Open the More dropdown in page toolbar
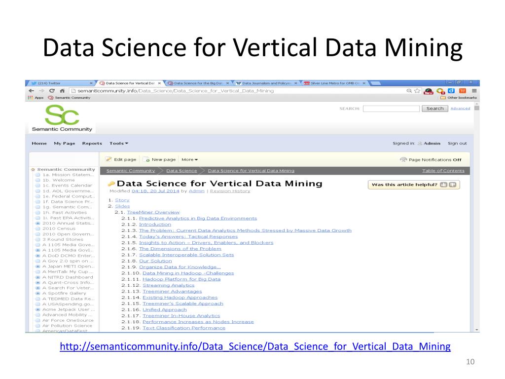Viewport: 505px width, 379px height. click(x=190, y=159)
